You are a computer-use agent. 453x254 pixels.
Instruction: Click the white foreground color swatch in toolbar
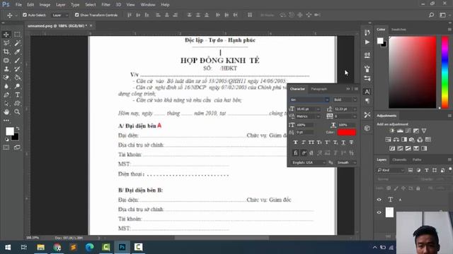(x=9, y=131)
